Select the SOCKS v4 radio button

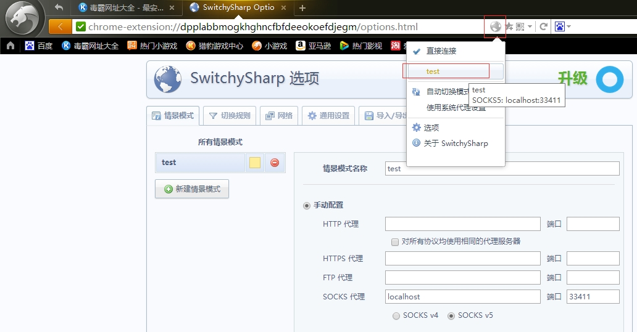tap(396, 315)
